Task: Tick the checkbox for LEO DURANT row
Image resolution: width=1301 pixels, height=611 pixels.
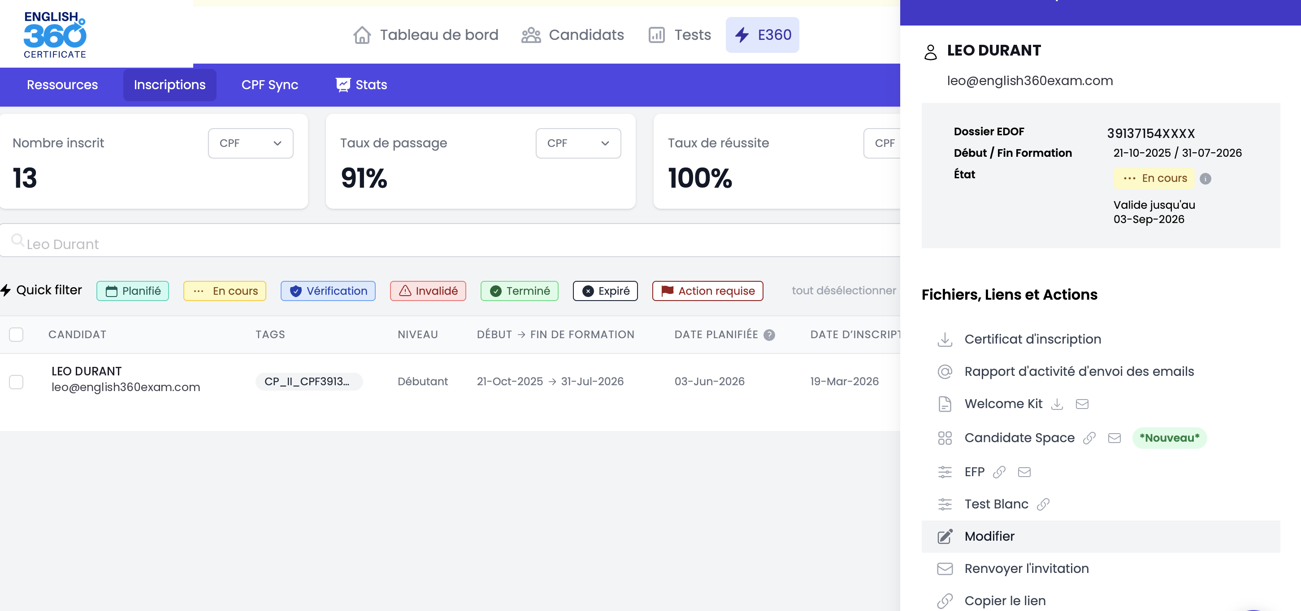Action: point(16,382)
